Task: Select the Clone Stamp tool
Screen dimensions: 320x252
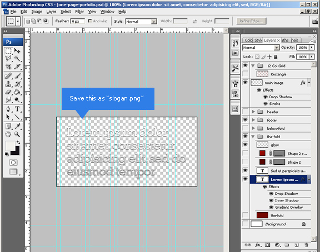Action: coord(8,84)
